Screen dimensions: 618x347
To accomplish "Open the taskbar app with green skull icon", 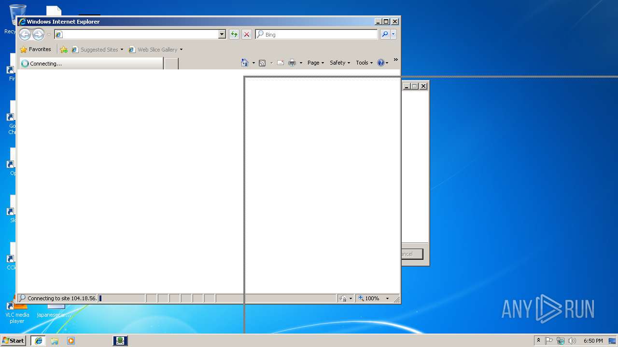I will (x=120, y=340).
